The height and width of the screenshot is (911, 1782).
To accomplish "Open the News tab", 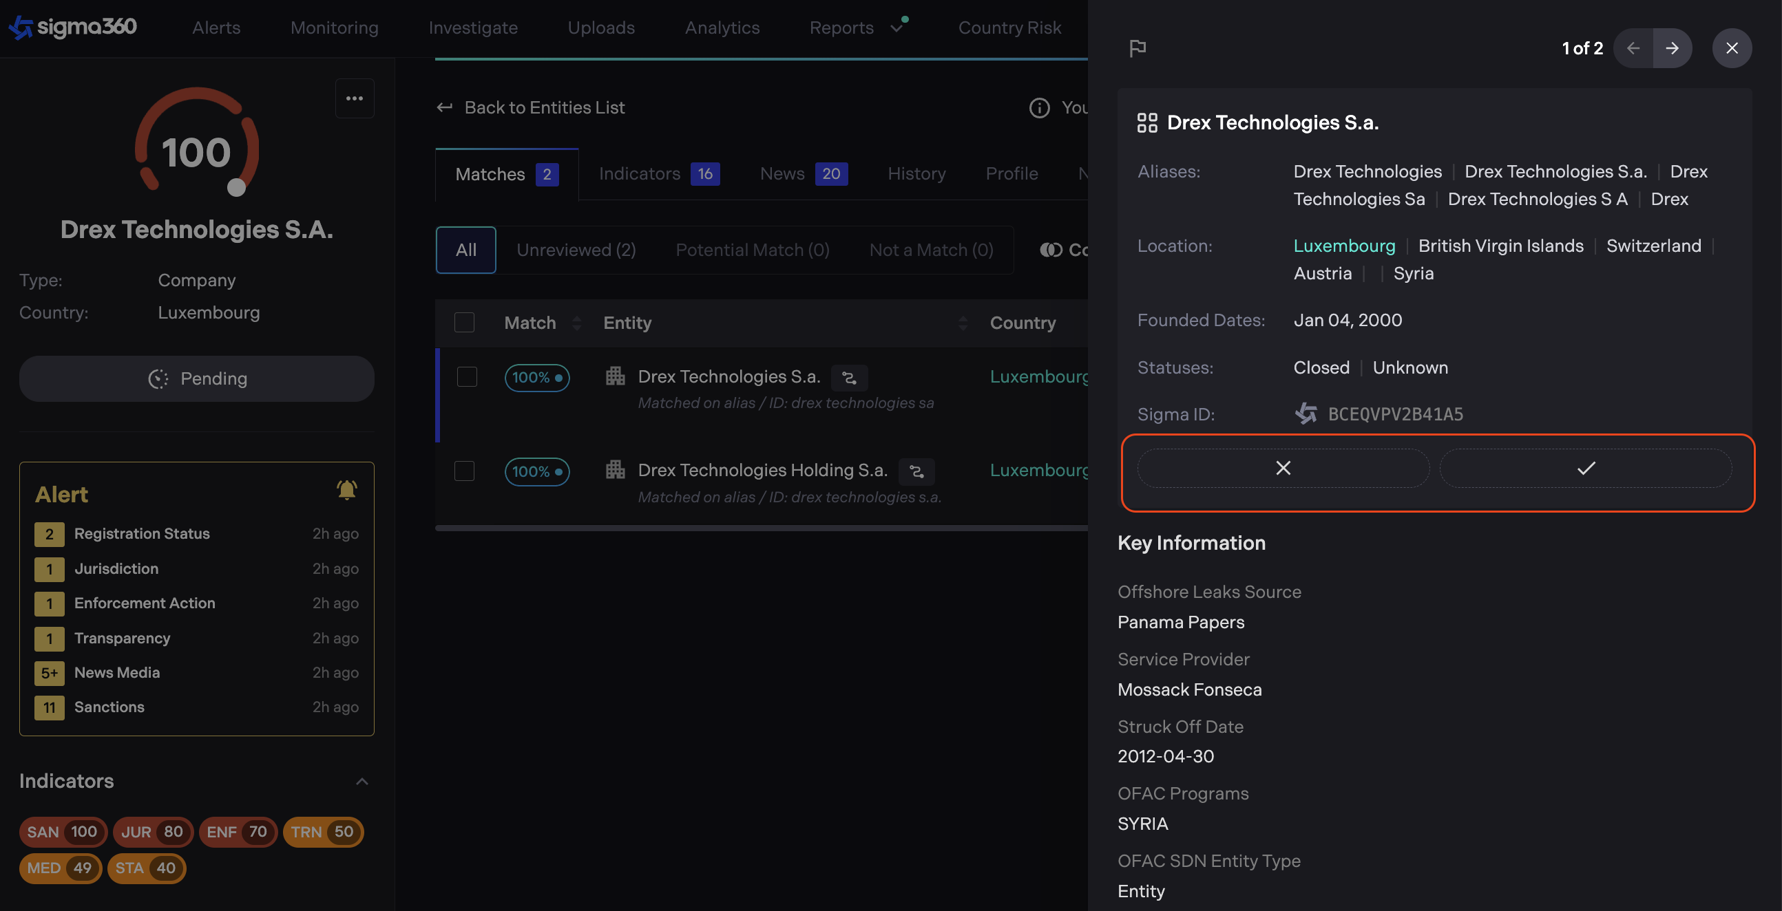I will (802, 174).
